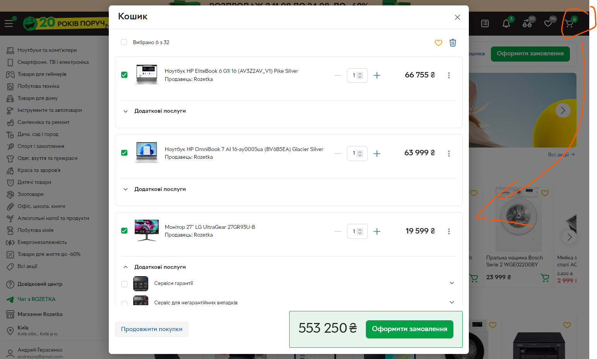The height and width of the screenshot is (359, 597).
Task: Enable the Сервіси гарантії checkbox
Action: (x=124, y=284)
